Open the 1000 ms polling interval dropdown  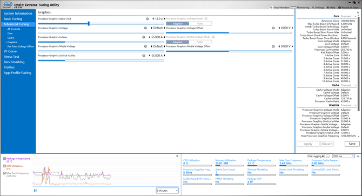(x=343, y=156)
